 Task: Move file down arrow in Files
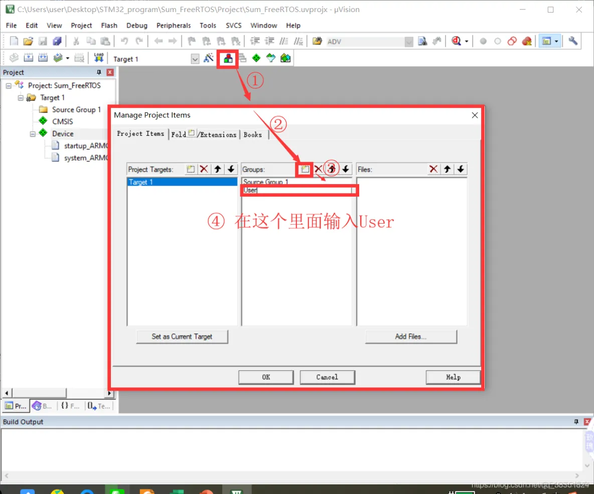coord(461,169)
